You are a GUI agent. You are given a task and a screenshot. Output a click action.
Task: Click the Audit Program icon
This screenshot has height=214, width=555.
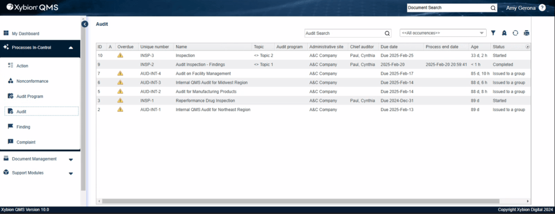10,96
